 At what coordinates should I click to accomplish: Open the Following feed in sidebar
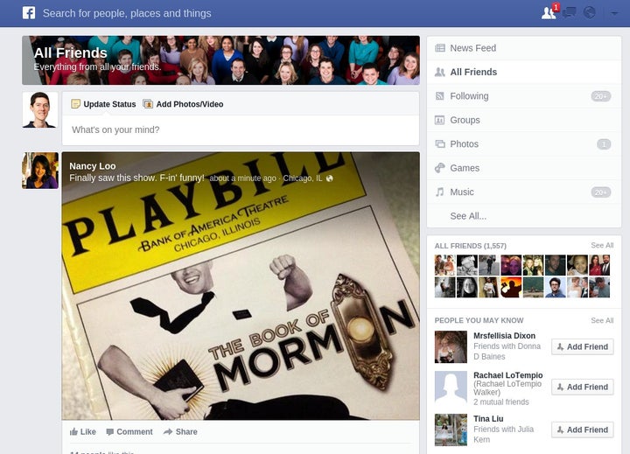click(524, 96)
